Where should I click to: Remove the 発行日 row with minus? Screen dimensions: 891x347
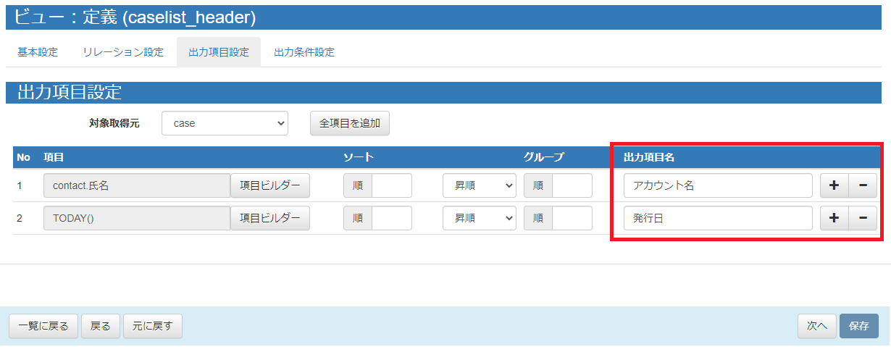coord(863,218)
